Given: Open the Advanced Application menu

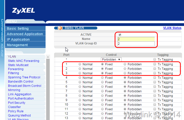Looking at the screenshot, I should 25,34.
